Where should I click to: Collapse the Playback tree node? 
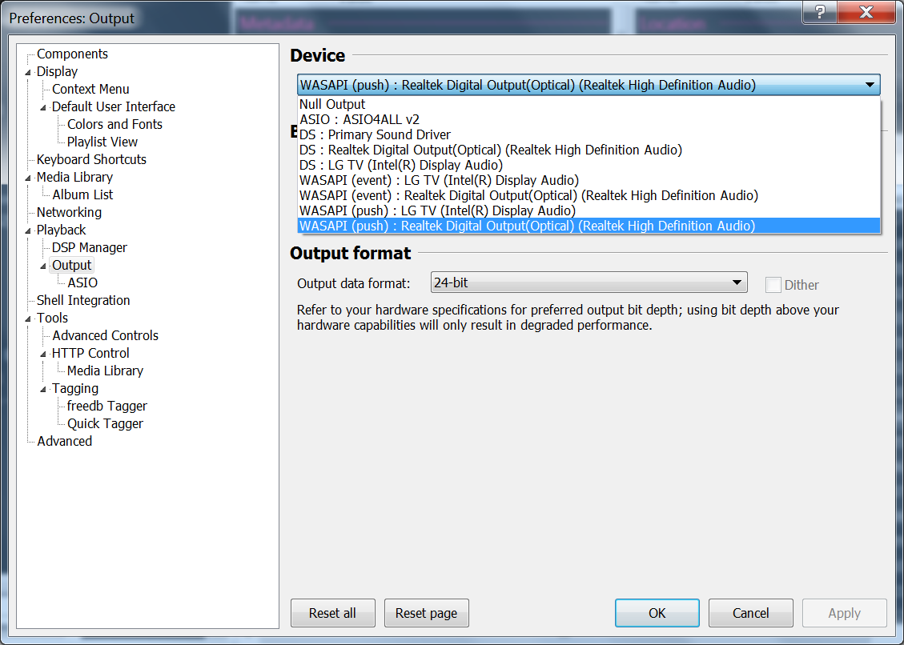29,230
